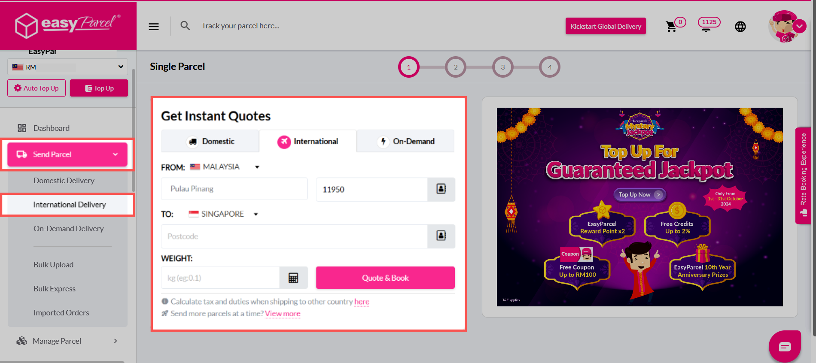Viewport: 816px width, 363px height.
Task: Click the search magnifier icon
Action: point(185,26)
